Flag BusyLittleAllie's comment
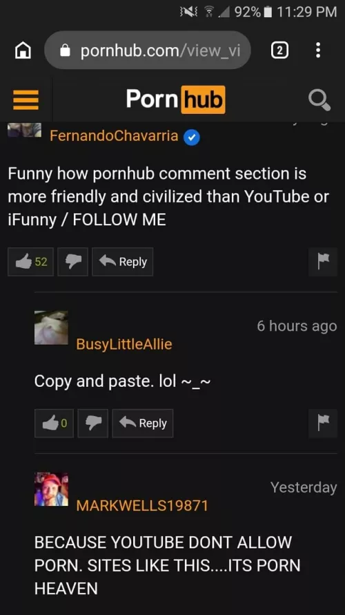 tap(323, 423)
